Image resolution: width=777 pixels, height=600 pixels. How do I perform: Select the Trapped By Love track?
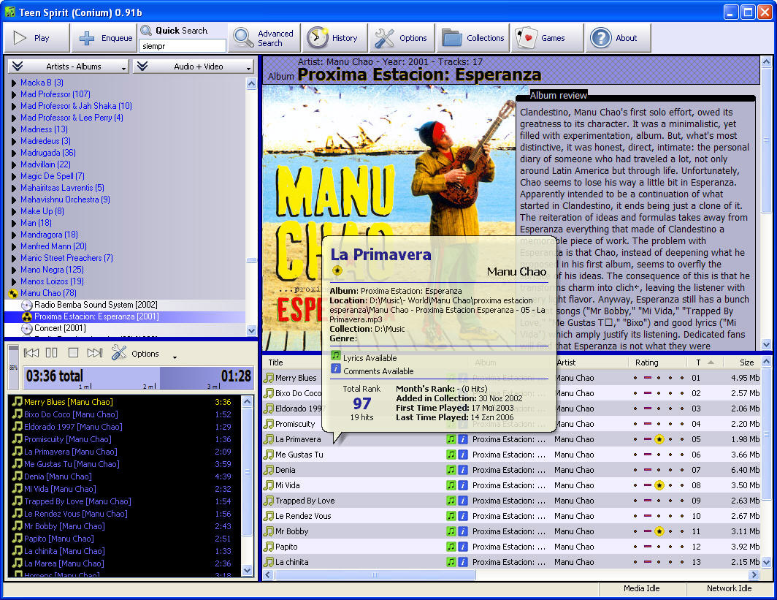tap(512, 501)
